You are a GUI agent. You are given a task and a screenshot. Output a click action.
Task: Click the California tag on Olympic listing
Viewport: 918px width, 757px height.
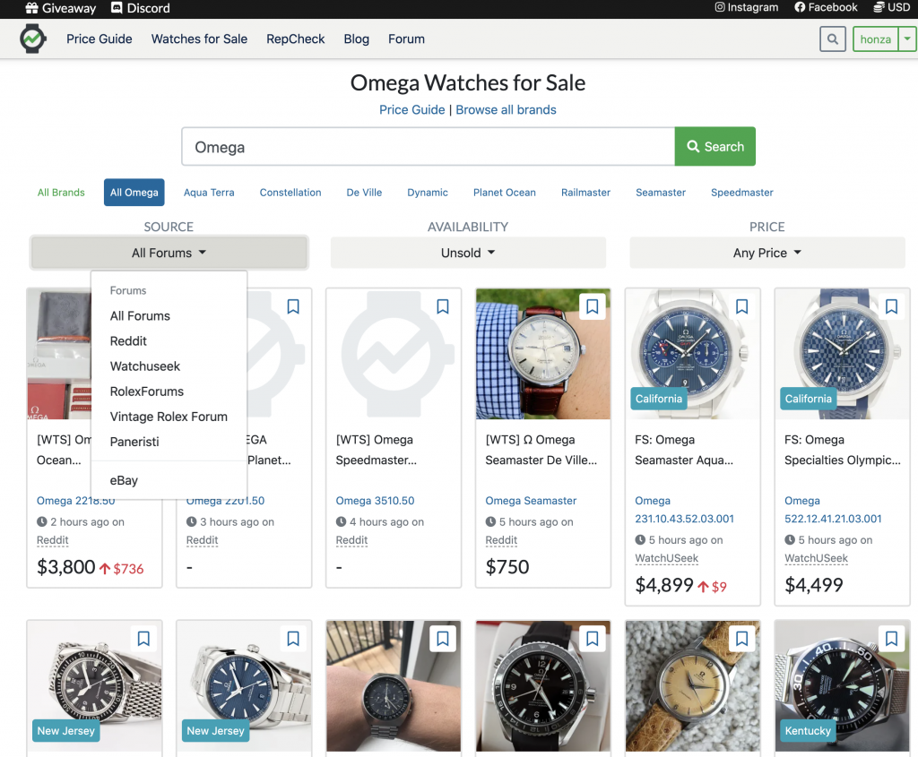[x=808, y=399]
